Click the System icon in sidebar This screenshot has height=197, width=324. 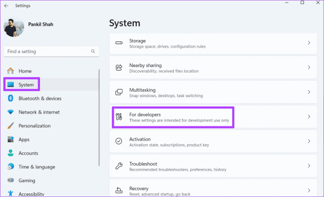[x=10, y=84]
